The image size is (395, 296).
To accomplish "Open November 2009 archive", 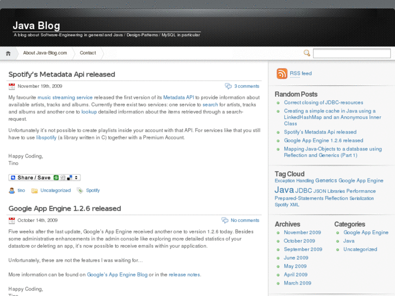I will (x=302, y=232).
